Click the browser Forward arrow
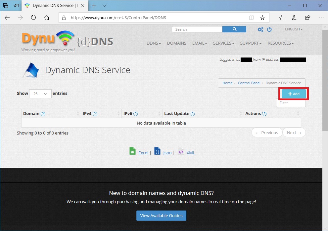Screen dimensions: 328x231 (x=20, y=18)
